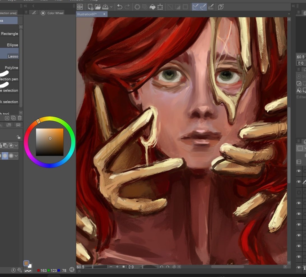Toggle visibility of topmost layer eye

point(299,171)
